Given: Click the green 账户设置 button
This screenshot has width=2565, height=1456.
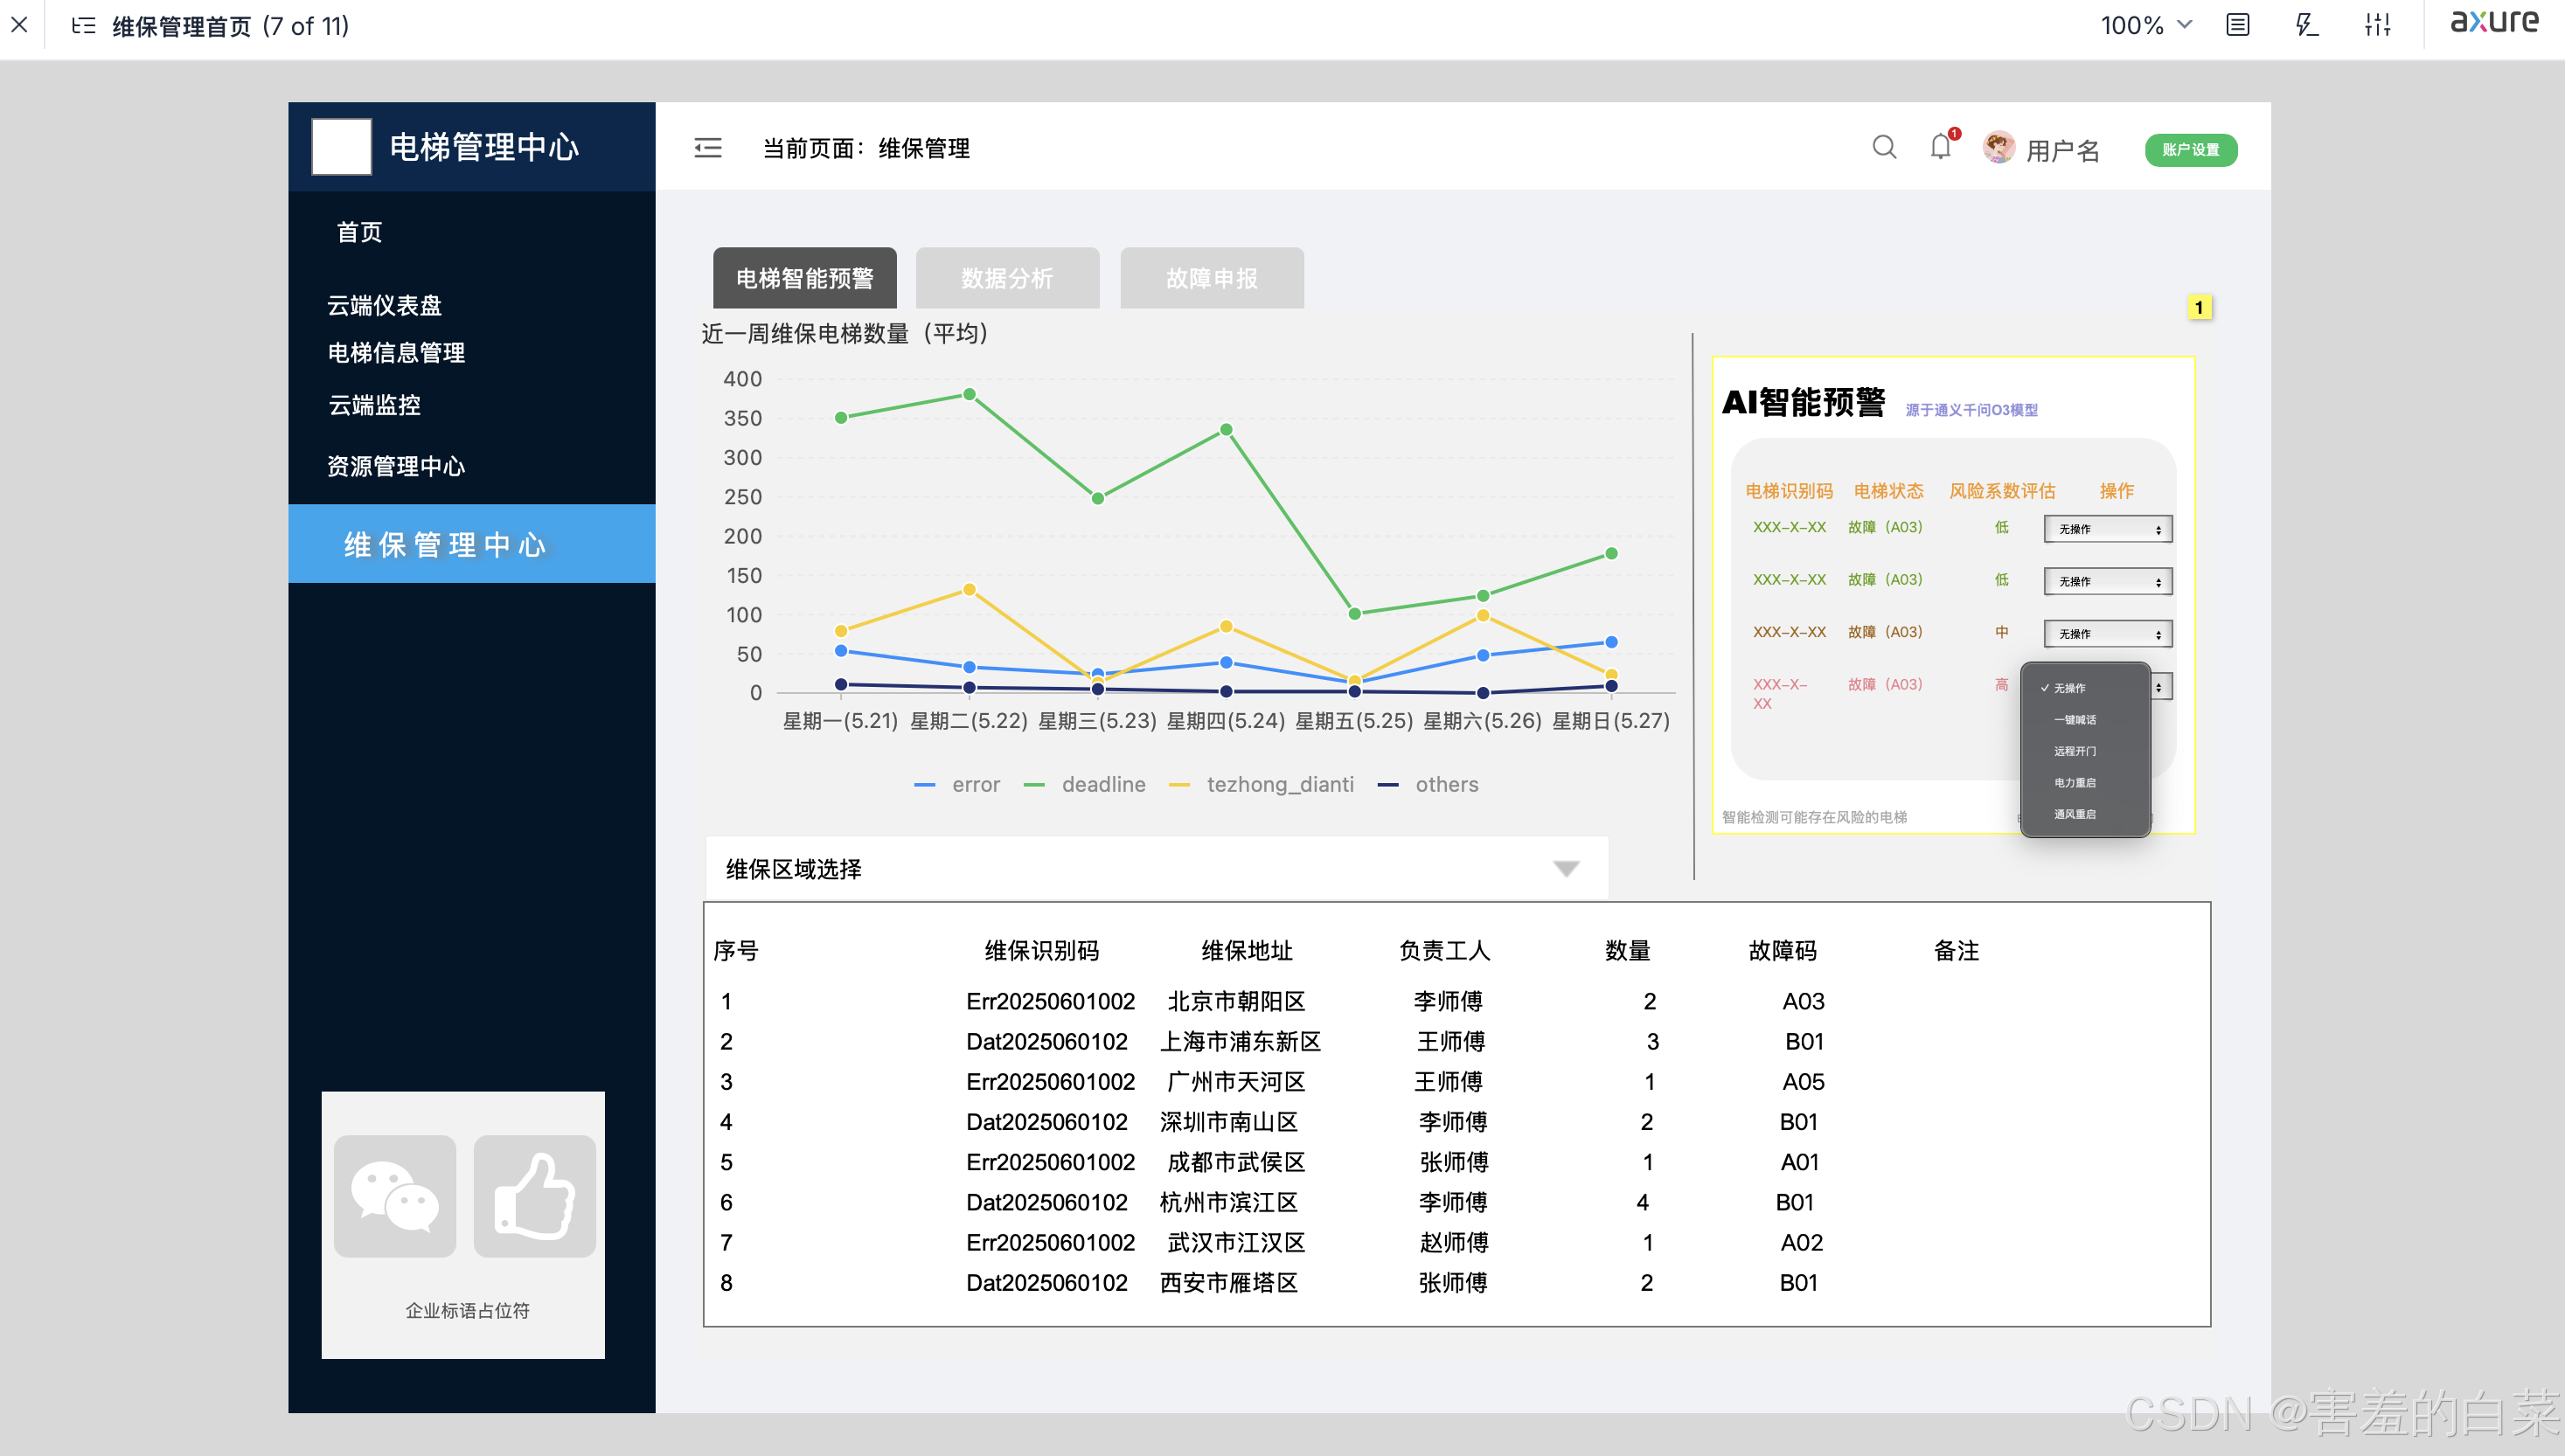Looking at the screenshot, I should pyautogui.click(x=2190, y=149).
